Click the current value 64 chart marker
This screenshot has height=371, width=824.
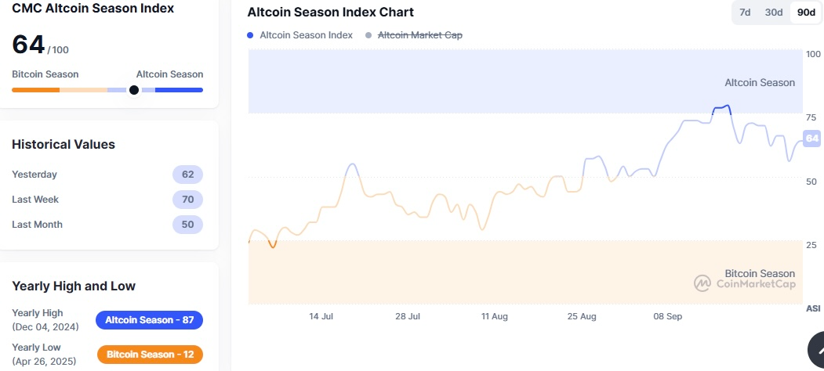click(812, 139)
